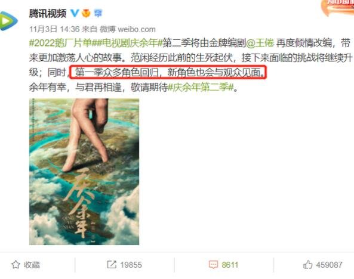Open the #庆余年第二季# hashtag
354x279 pixels.
[x=201, y=87]
